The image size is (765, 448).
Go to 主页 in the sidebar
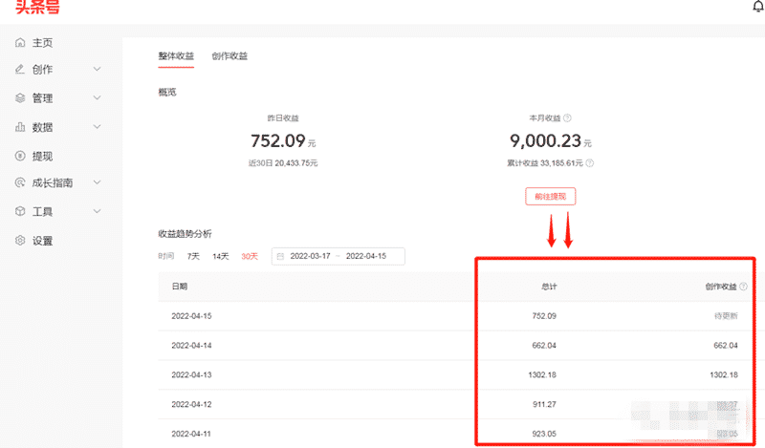click(42, 43)
